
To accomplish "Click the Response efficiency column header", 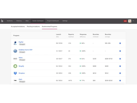I will (83, 35).
